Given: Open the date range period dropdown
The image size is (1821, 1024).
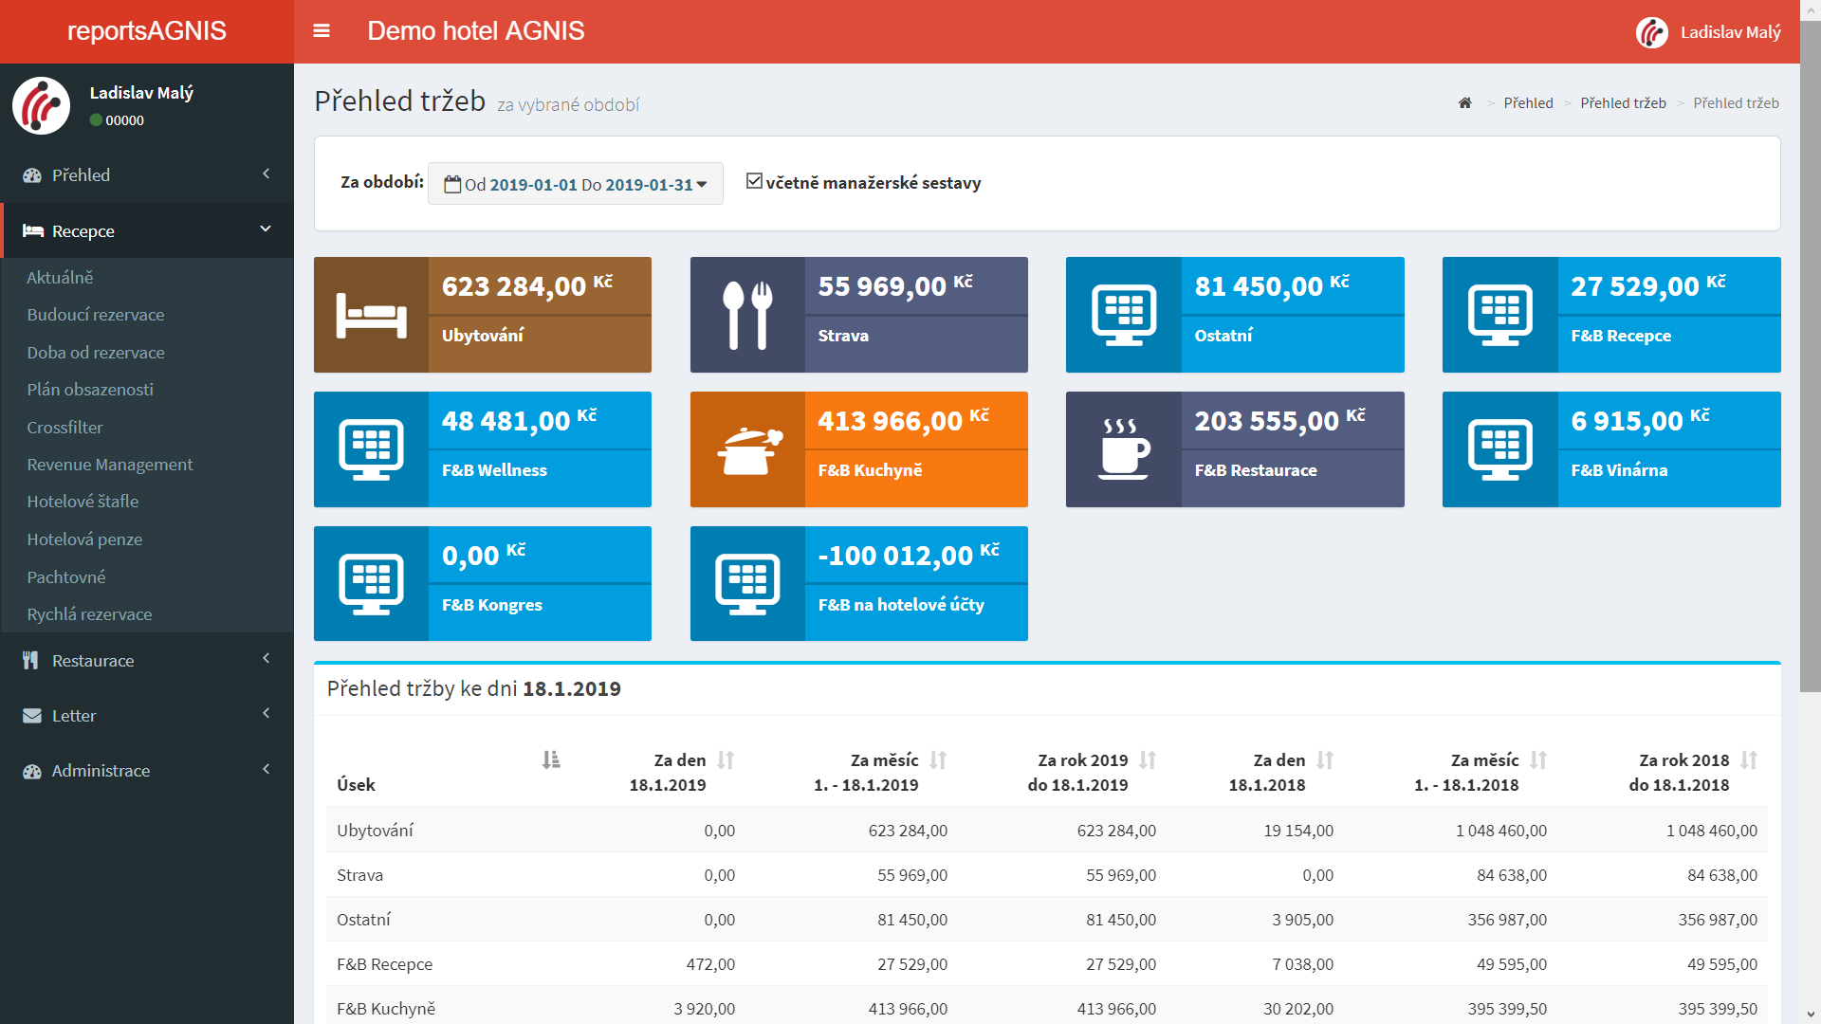Looking at the screenshot, I should tap(576, 184).
